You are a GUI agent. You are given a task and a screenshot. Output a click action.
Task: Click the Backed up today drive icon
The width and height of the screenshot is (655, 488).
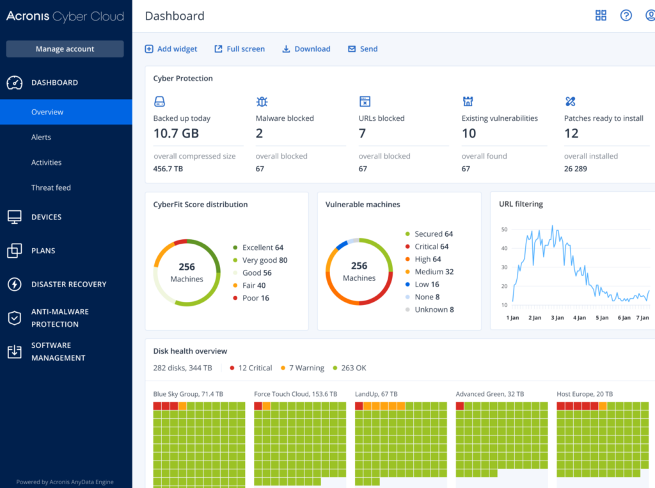[x=159, y=102]
